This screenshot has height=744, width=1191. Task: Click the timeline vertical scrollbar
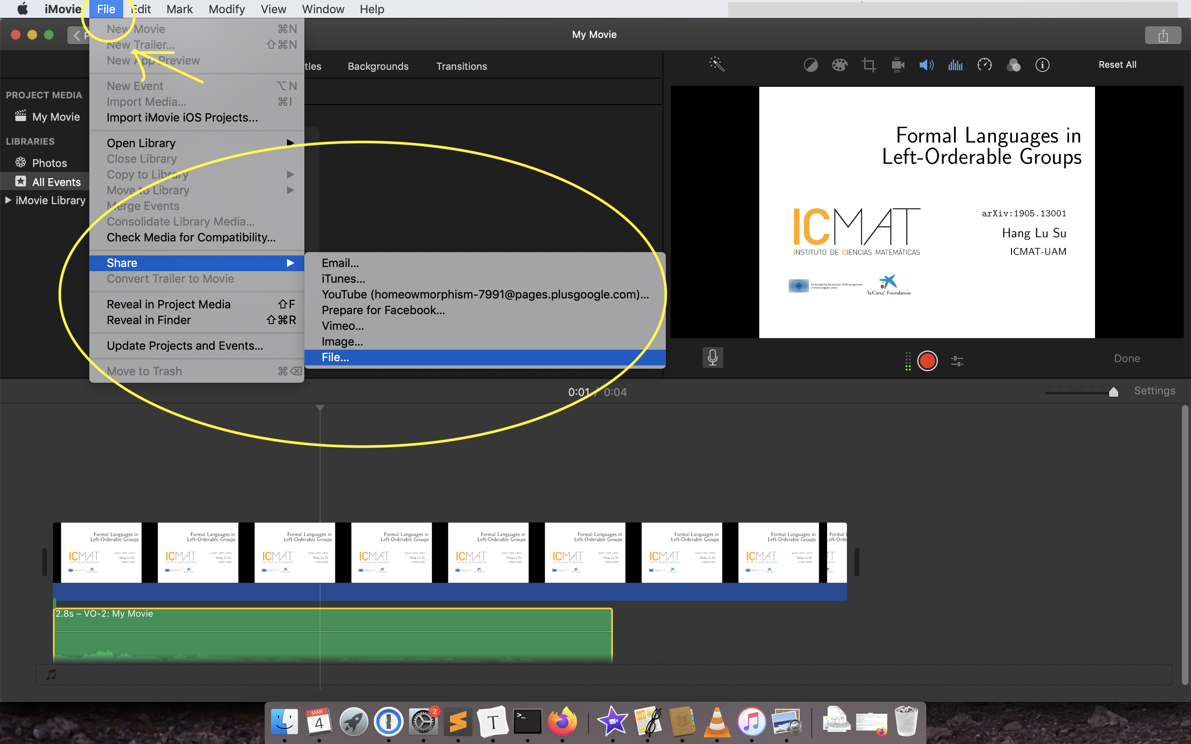[1185, 545]
